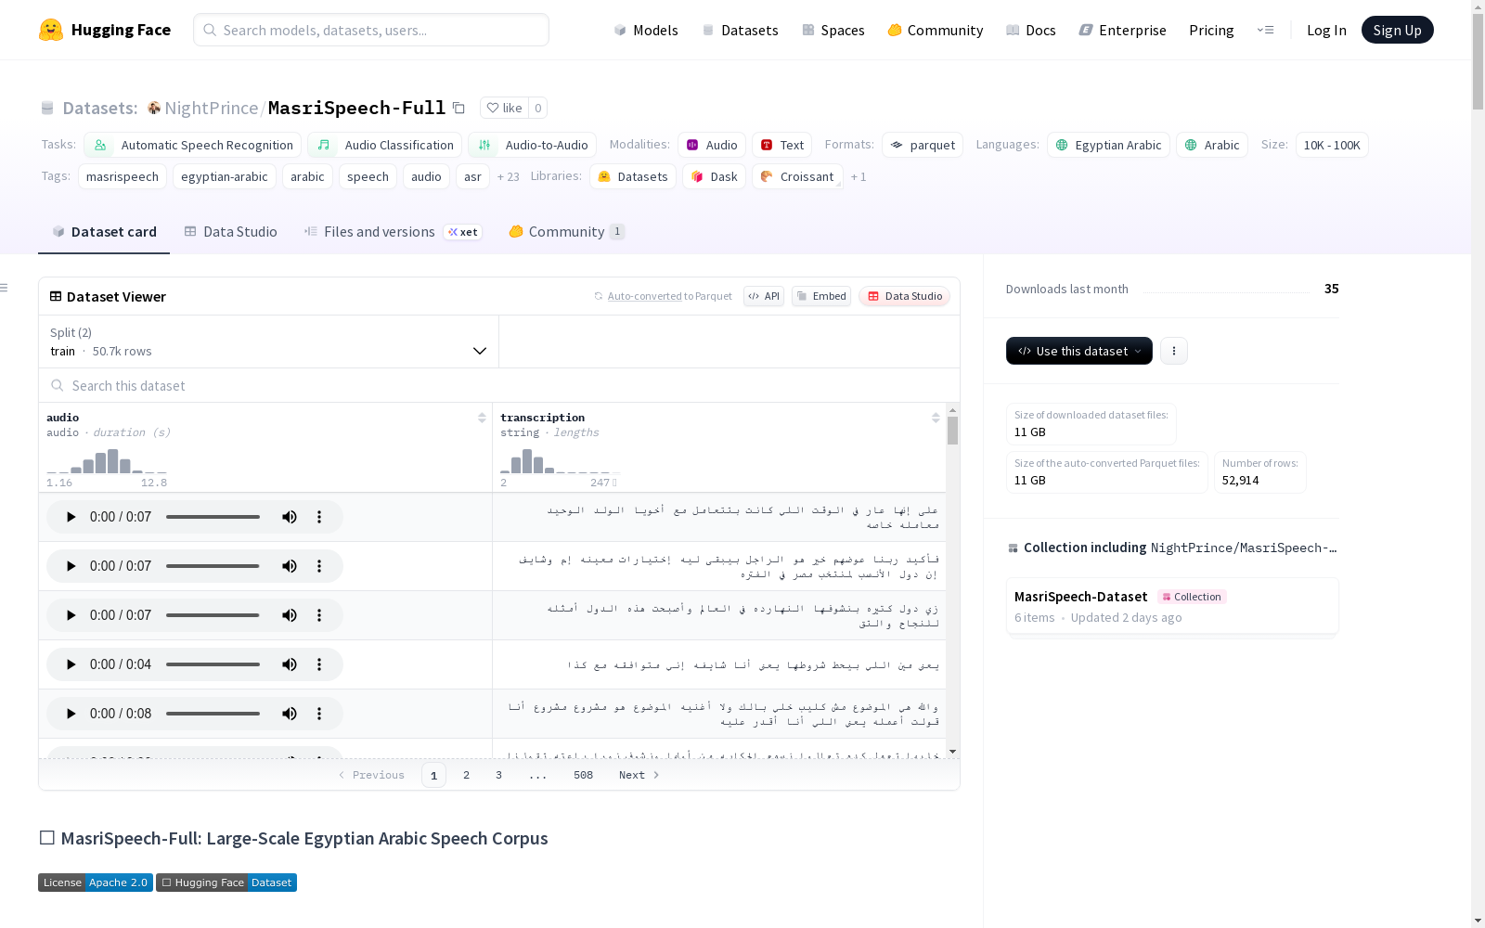Open Models in the top navigation
Viewport: 1485px width, 928px height.
point(645,30)
